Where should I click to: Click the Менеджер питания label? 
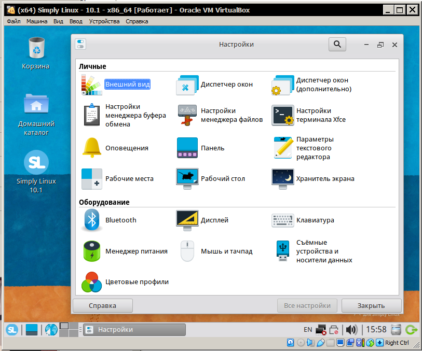(137, 251)
